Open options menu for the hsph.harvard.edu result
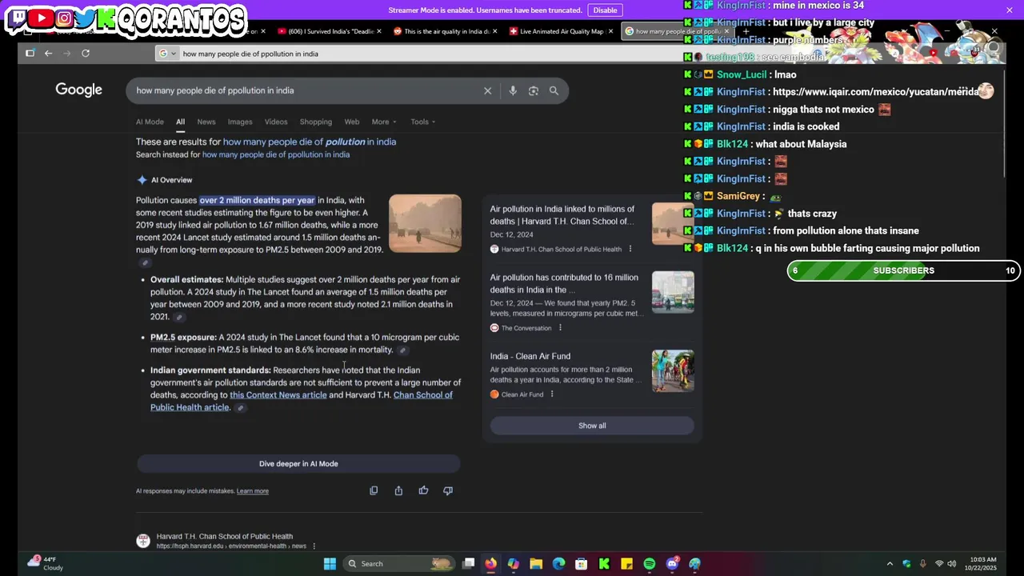The image size is (1024, 576). click(x=314, y=546)
